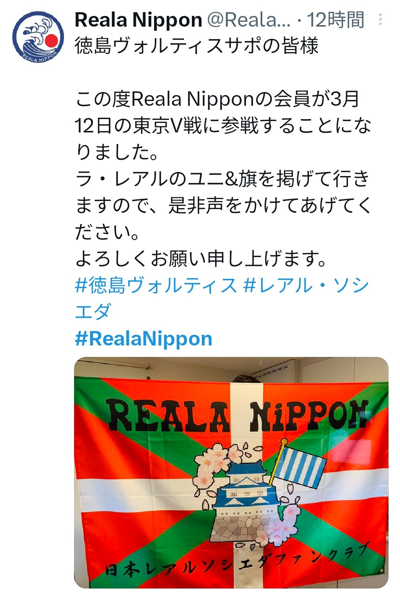This screenshot has height=597, width=400.
Task: Click the red circle in the avatar logo
Action: 51,40
